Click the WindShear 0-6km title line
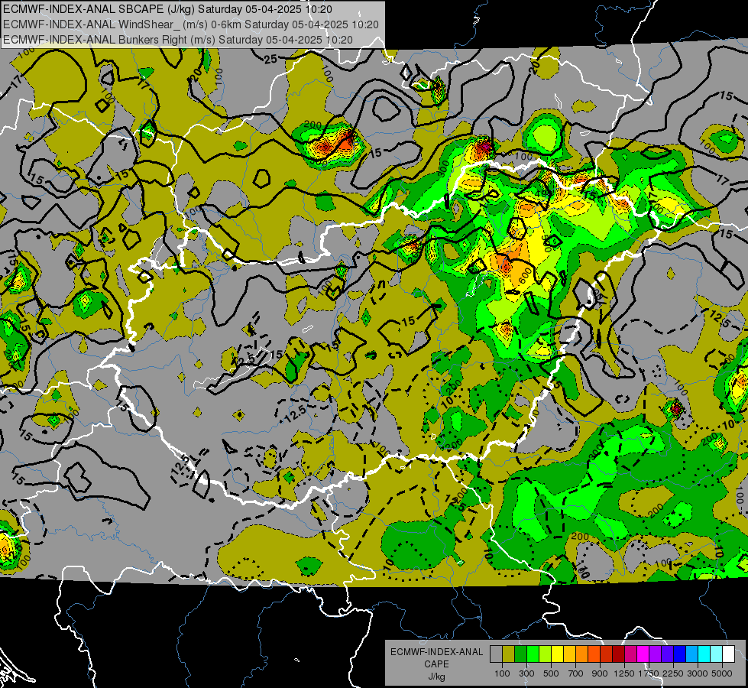Image resolution: width=748 pixels, height=688 pixels. tap(191, 24)
